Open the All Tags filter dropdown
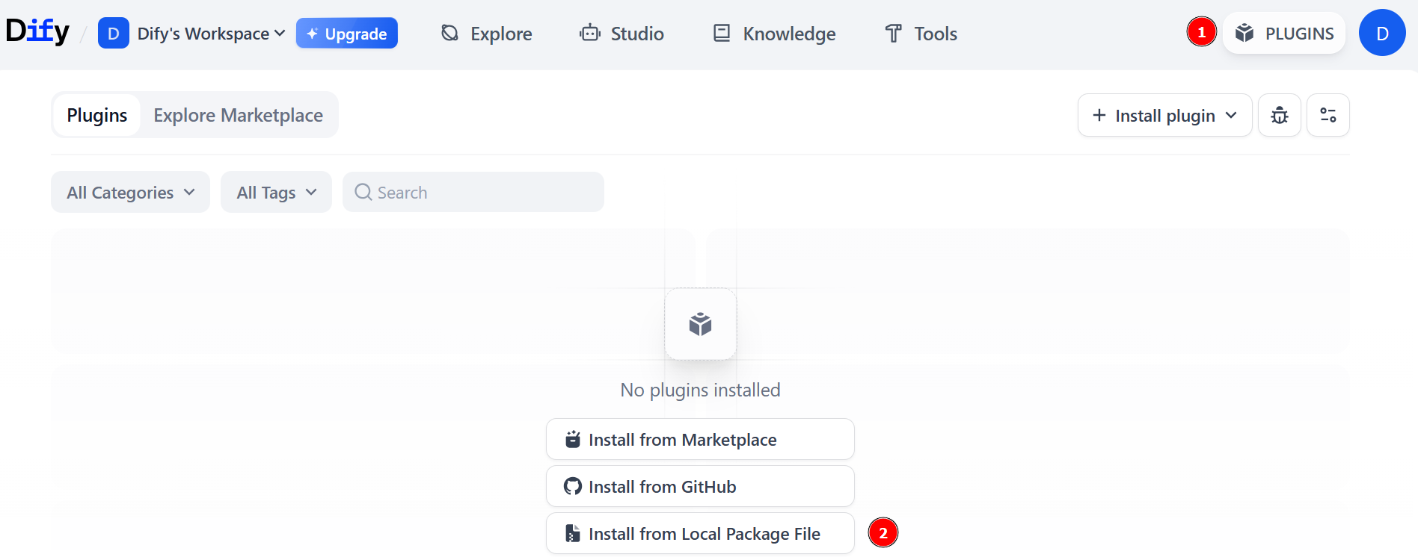 [276, 193]
